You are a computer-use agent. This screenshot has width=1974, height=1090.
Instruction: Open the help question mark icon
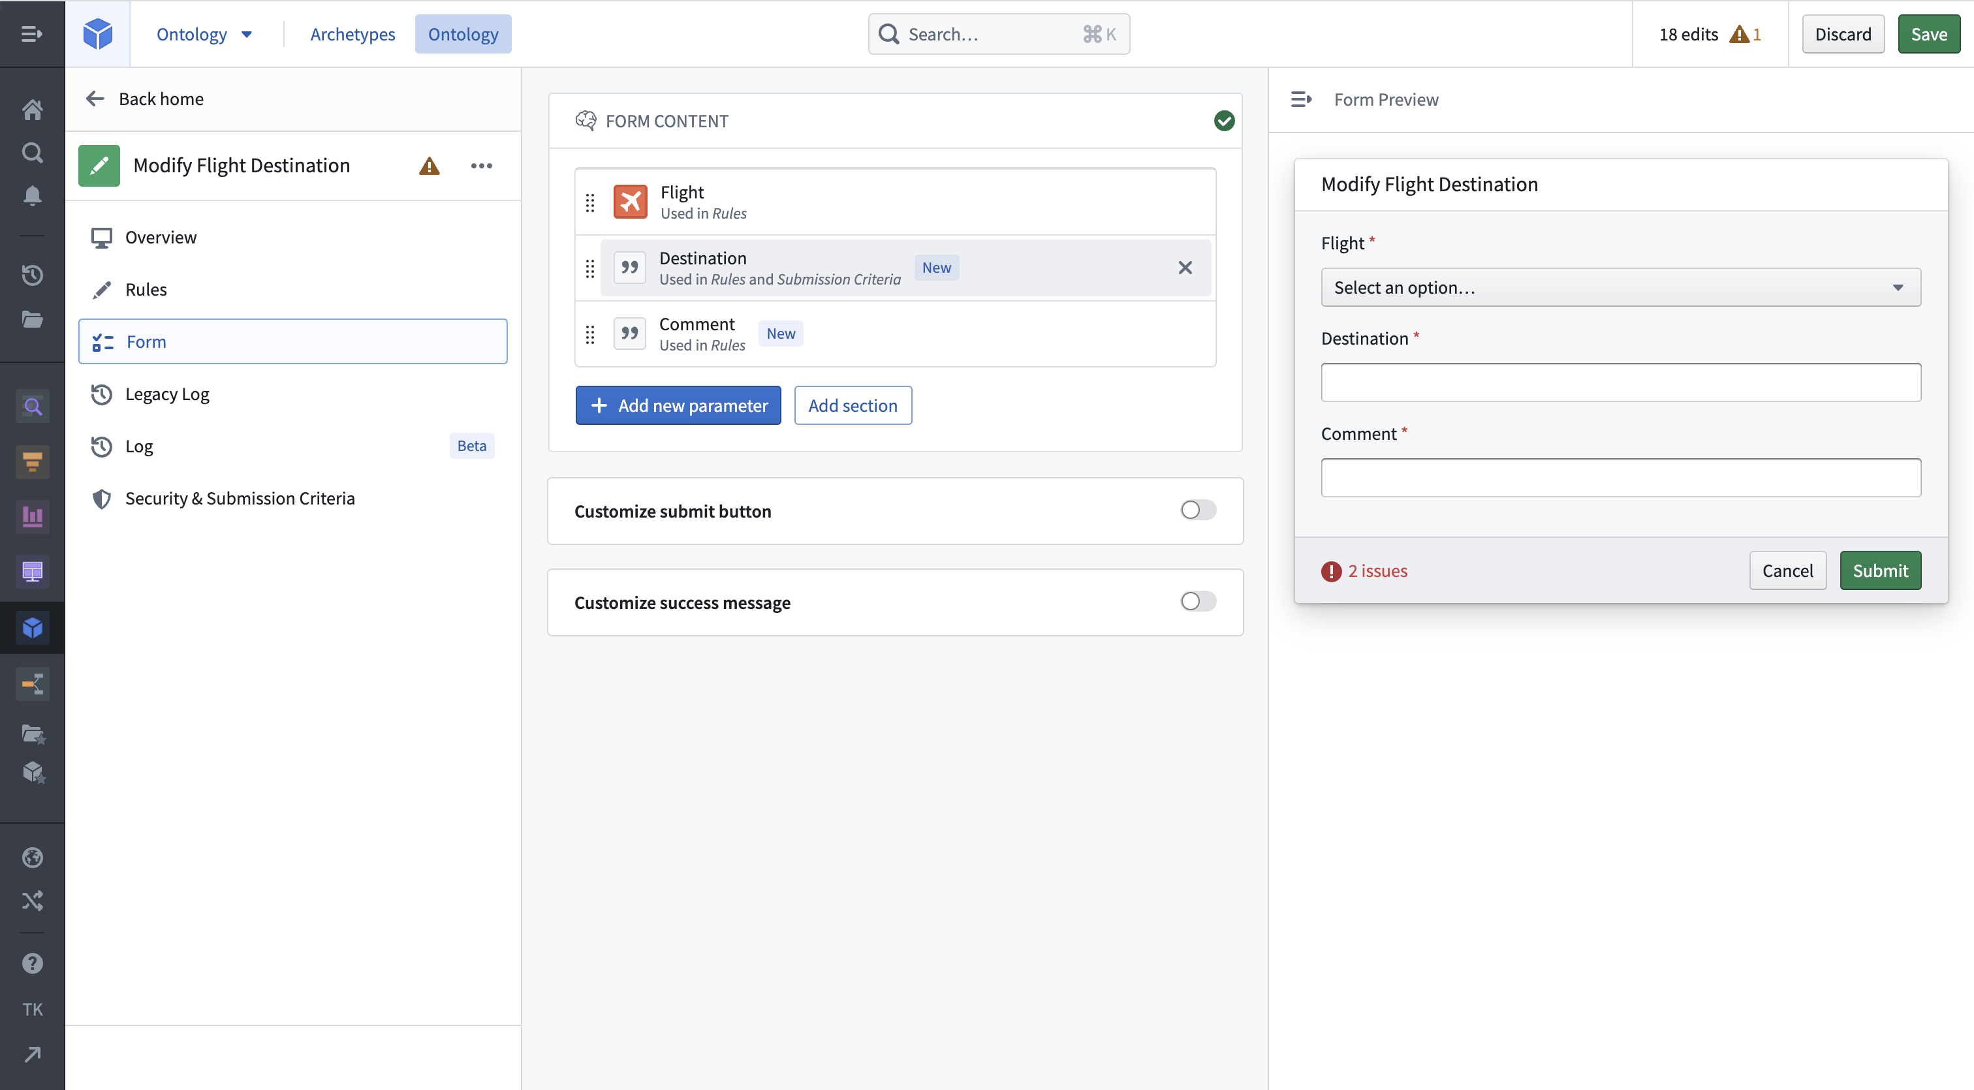(32, 963)
